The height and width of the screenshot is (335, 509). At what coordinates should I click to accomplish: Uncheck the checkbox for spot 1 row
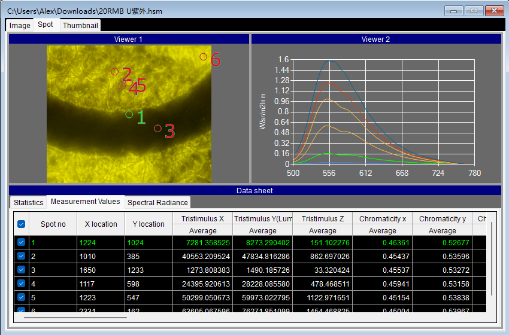pyautogui.click(x=22, y=242)
